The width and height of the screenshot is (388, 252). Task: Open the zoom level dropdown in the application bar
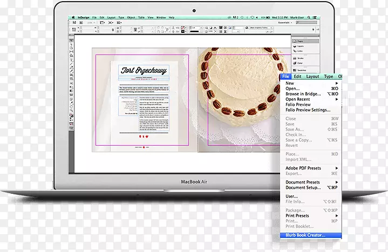(91, 23)
